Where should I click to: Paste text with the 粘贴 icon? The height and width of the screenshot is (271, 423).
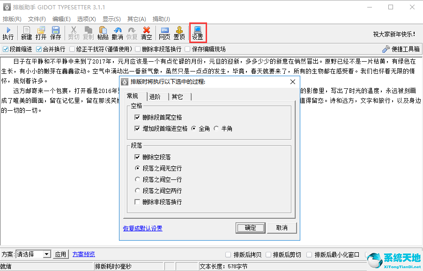[x=103, y=32]
